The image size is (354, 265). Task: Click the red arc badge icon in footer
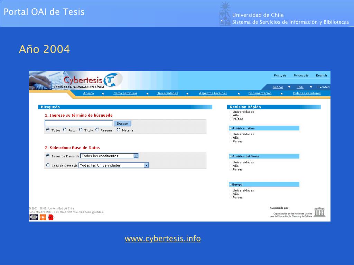click(51, 217)
